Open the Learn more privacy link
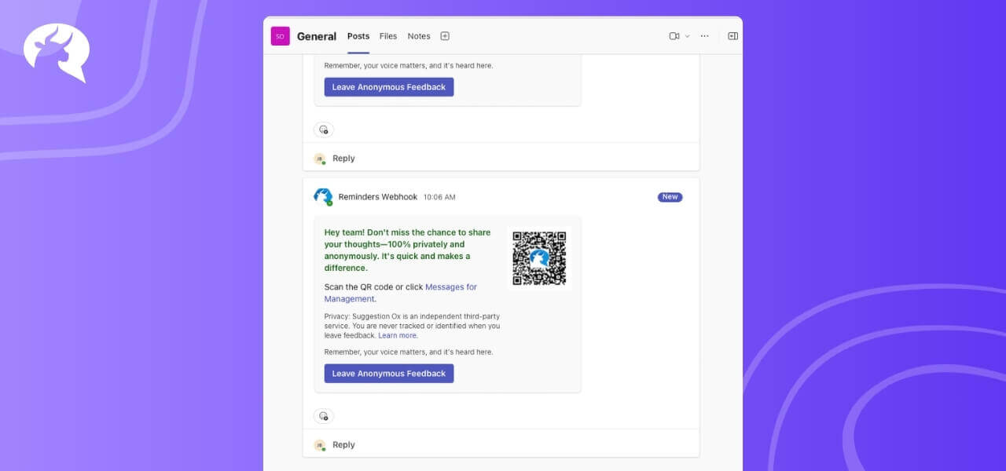This screenshot has width=1006, height=471. click(398, 335)
